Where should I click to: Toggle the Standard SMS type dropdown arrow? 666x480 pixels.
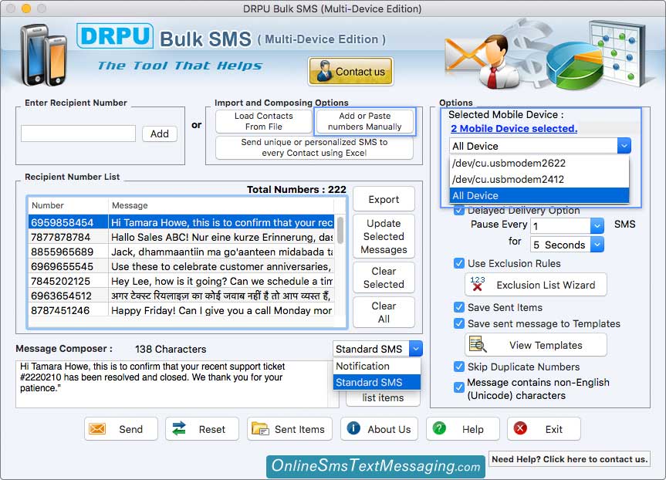coord(416,349)
